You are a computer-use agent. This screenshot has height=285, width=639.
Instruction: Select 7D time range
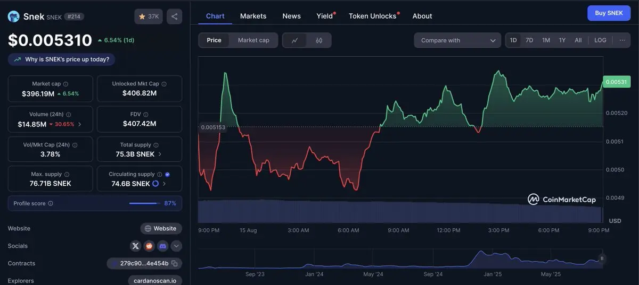click(x=529, y=40)
